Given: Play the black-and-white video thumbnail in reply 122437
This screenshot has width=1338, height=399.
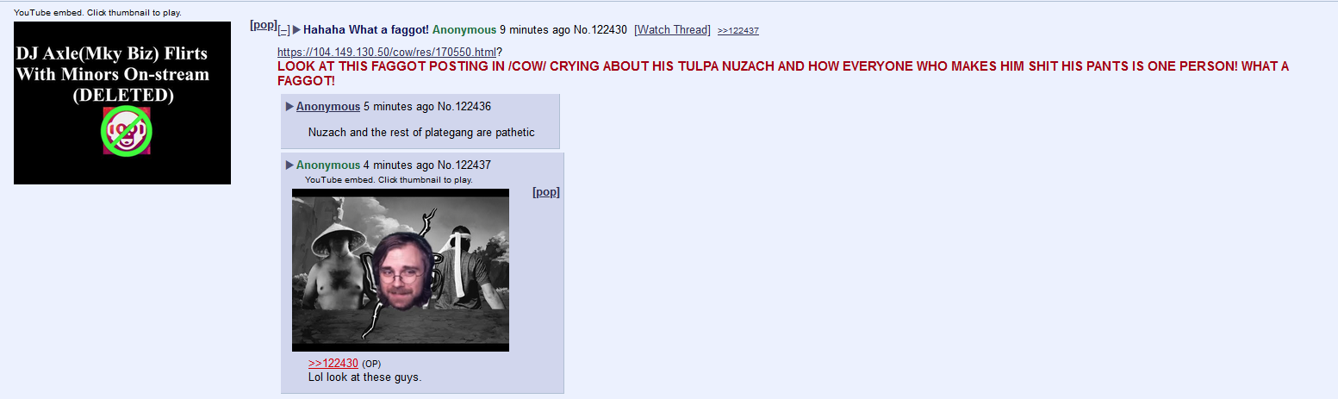Looking at the screenshot, I should point(401,270).
